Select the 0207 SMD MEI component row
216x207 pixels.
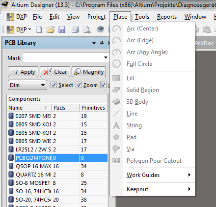57,116
